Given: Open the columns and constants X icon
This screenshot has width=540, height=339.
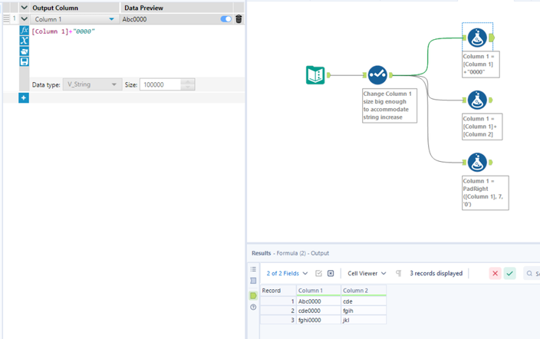Looking at the screenshot, I should tap(24, 41).
